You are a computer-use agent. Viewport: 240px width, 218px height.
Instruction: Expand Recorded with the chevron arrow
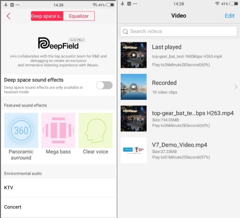pos(236,87)
